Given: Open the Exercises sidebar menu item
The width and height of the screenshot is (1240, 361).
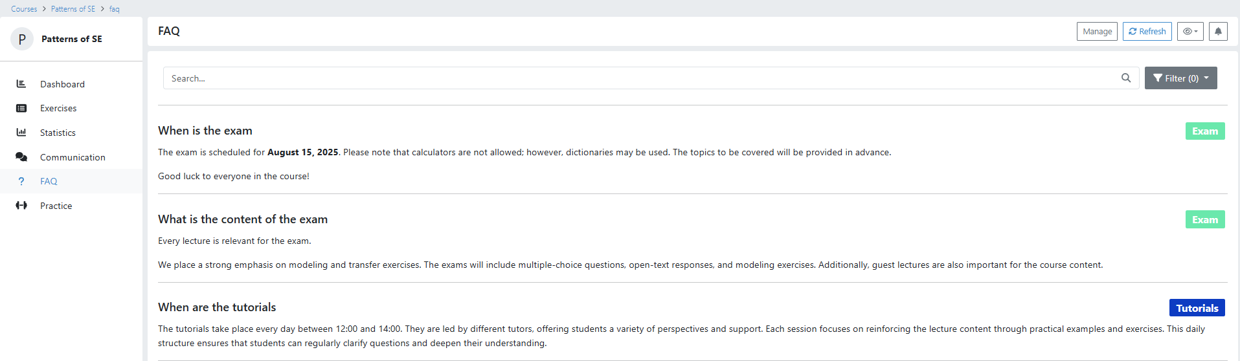Looking at the screenshot, I should pyautogui.click(x=58, y=109).
